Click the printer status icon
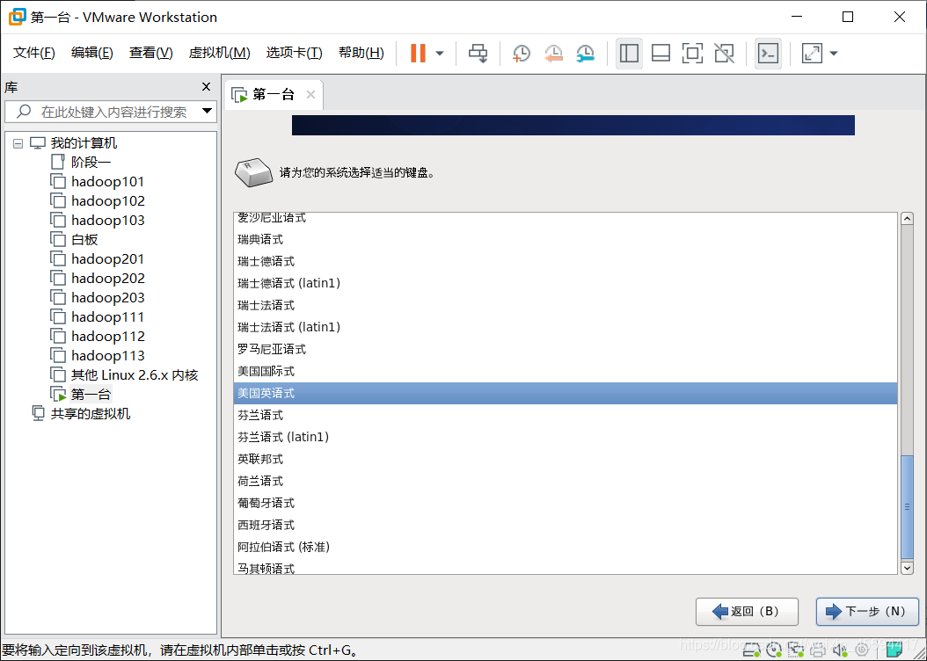 818,650
